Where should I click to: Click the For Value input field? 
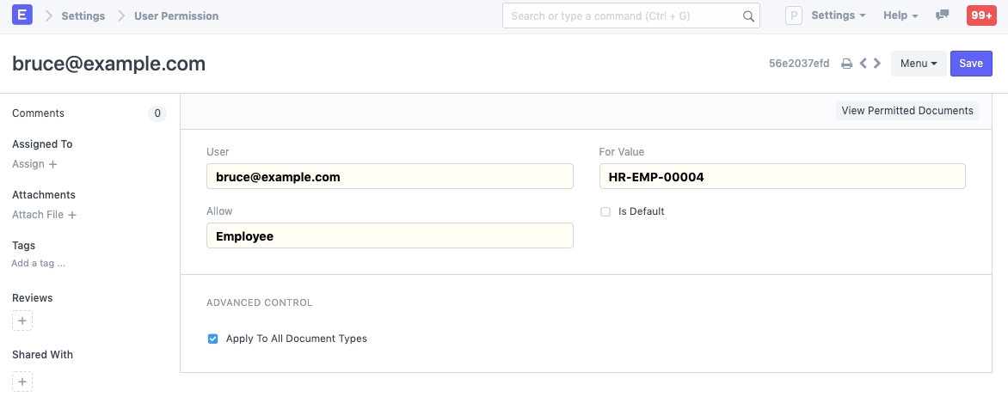782,177
